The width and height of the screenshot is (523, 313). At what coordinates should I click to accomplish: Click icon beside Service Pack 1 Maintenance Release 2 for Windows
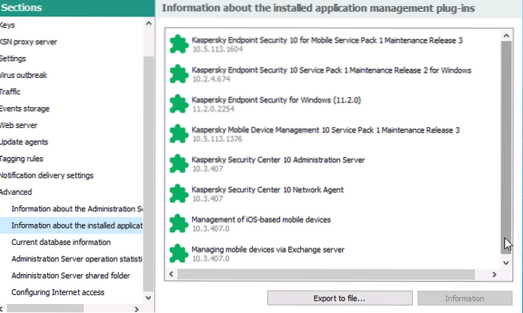(178, 74)
